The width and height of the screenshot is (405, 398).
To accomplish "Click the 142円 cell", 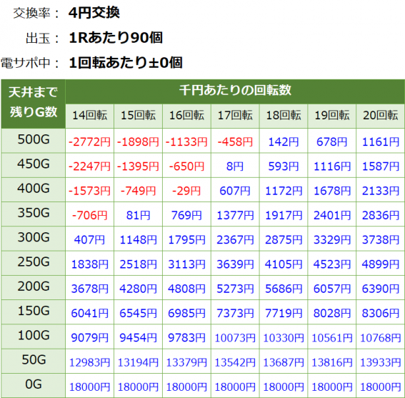I will (284, 141).
